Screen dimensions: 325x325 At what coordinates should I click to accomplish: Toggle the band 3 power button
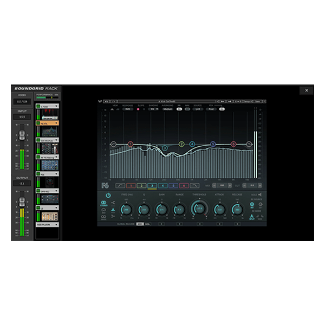(108, 195)
